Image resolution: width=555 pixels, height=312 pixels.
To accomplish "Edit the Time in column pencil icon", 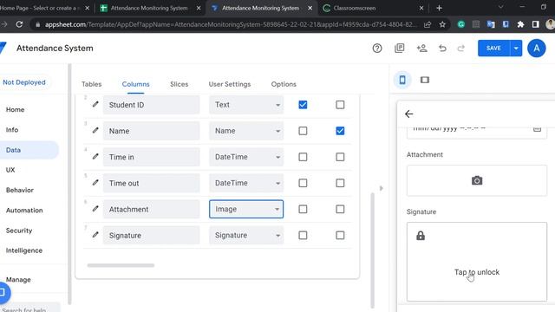I will click(x=95, y=156).
